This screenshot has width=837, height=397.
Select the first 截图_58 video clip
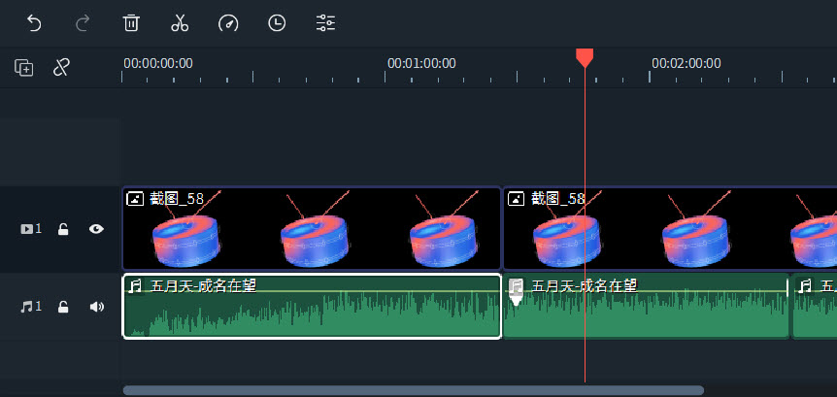point(312,228)
